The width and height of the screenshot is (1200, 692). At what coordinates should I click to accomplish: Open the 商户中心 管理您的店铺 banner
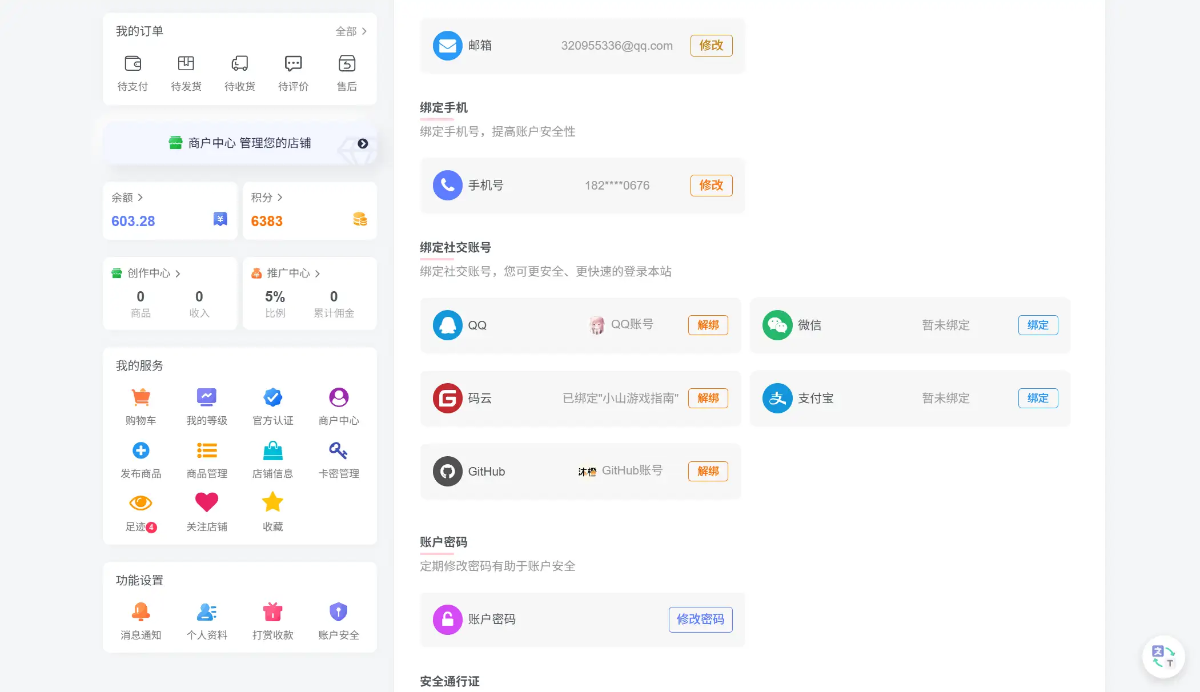[240, 143]
